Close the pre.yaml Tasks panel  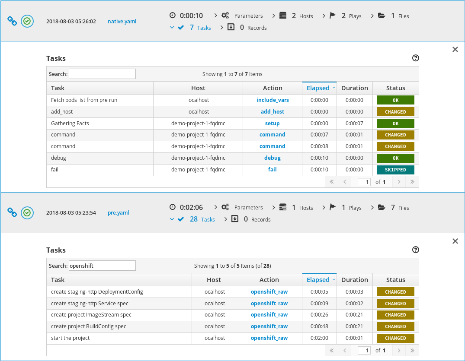455,241
